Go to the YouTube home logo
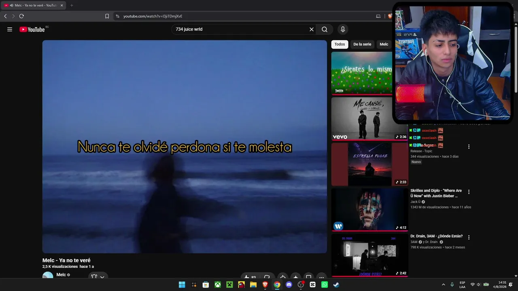 [x=32, y=29]
